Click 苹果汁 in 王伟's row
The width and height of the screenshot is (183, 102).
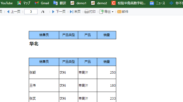(83, 86)
